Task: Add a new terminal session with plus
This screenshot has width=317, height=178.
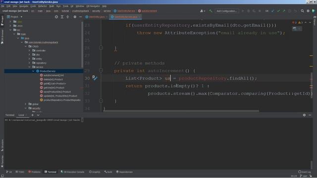Action: [x=32, y=115]
